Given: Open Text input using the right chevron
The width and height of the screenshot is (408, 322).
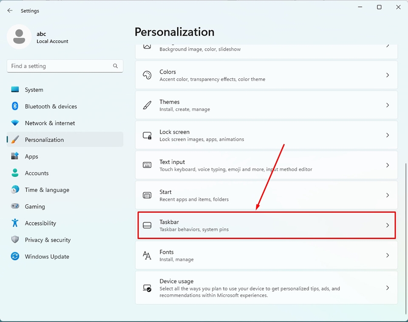Looking at the screenshot, I should point(388,165).
